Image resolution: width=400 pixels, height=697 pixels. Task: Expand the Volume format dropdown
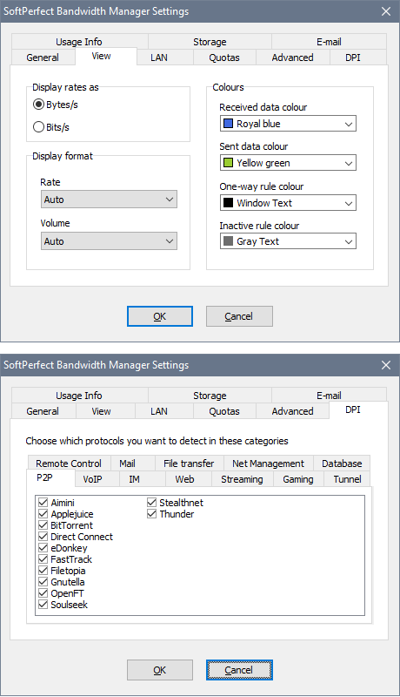click(109, 241)
